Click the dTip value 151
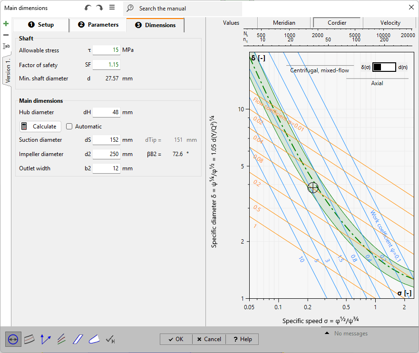The image size is (419, 353). pos(178,140)
